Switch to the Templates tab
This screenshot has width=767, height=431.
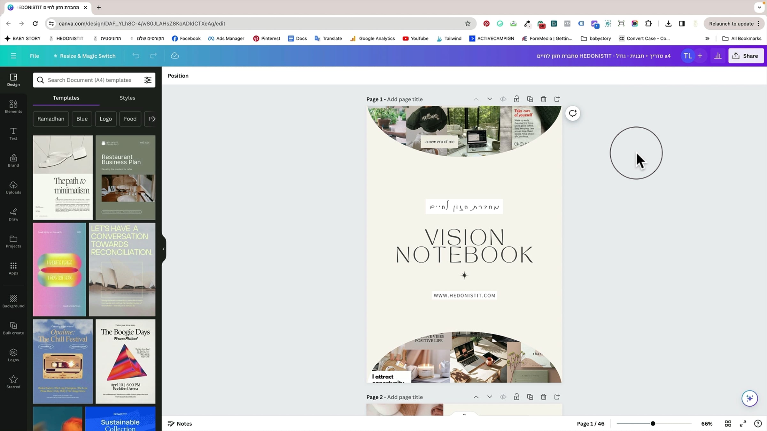click(66, 98)
